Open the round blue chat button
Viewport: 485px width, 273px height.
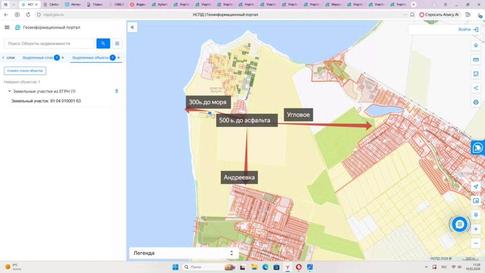(x=460, y=224)
